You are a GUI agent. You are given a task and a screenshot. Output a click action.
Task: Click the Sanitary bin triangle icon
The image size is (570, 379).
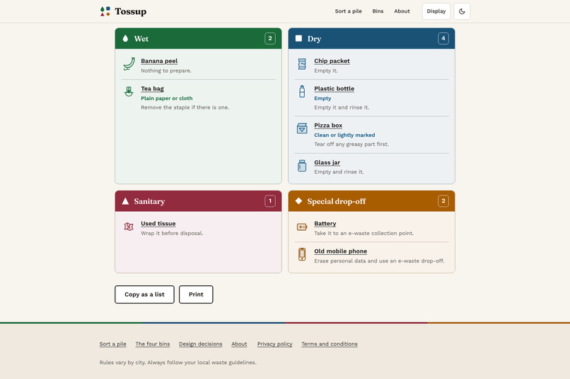pyautogui.click(x=125, y=201)
